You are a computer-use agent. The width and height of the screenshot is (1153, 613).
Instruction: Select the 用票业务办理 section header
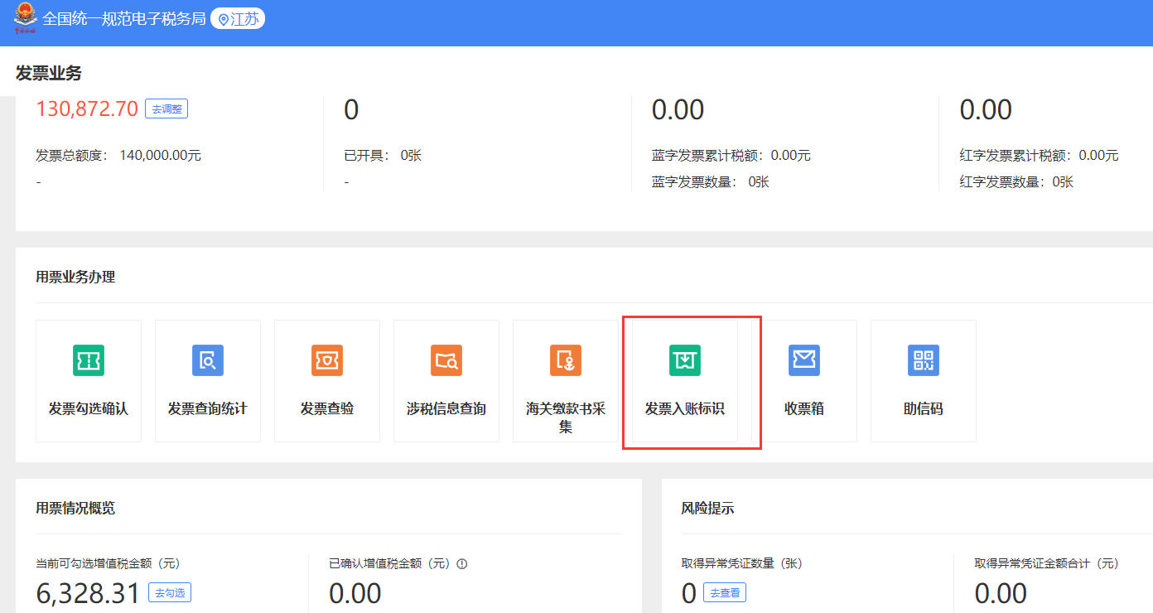point(75,277)
